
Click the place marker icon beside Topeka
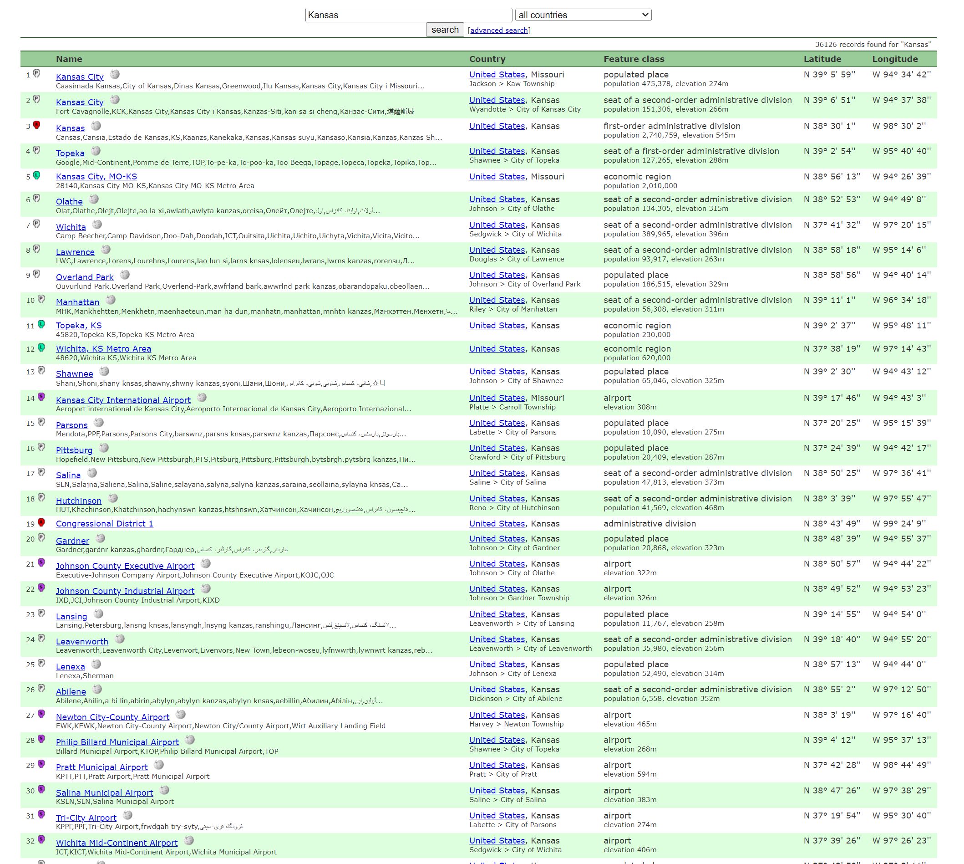point(37,151)
